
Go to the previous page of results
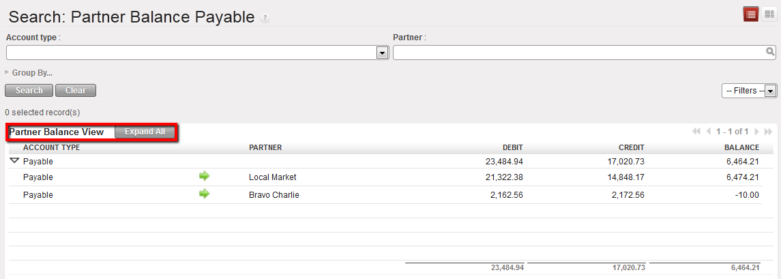(709, 132)
